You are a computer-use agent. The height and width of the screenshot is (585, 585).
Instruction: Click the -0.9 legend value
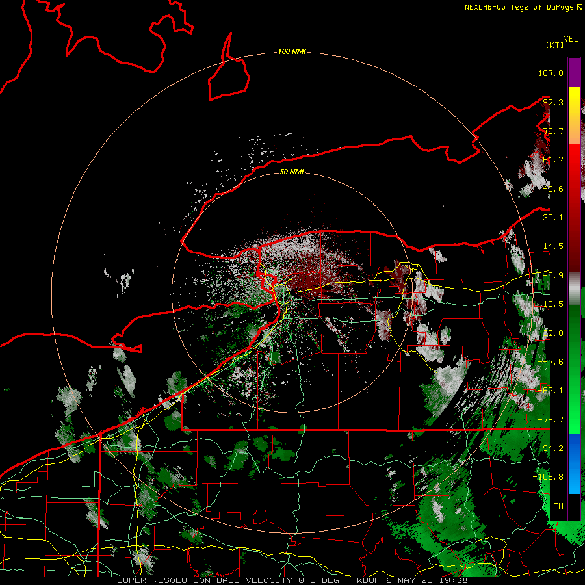coord(553,276)
